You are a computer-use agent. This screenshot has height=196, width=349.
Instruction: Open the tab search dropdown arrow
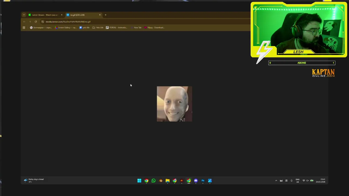click(24, 15)
